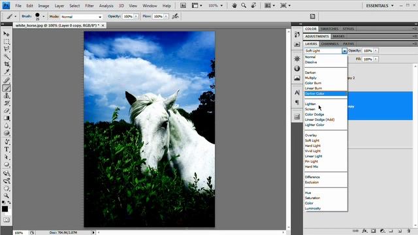Select the Healing Brush tool
This screenshot has height=235, width=418.
pyautogui.click(x=7, y=80)
